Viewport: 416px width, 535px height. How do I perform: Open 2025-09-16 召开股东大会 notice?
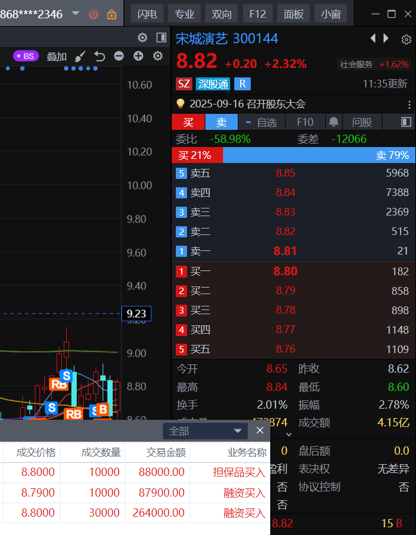point(248,104)
